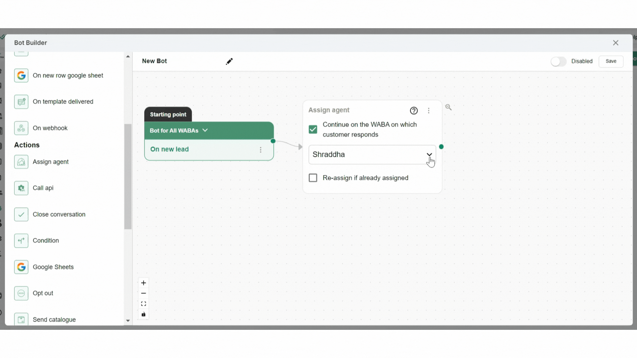Enable the bot with Disabled toggle
Image resolution: width=637 pixels, height=358 pixels.
pos(558,61)
